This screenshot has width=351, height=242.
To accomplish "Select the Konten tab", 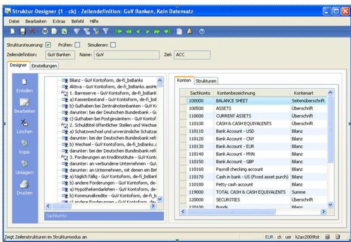I will (x=184, y=80).
